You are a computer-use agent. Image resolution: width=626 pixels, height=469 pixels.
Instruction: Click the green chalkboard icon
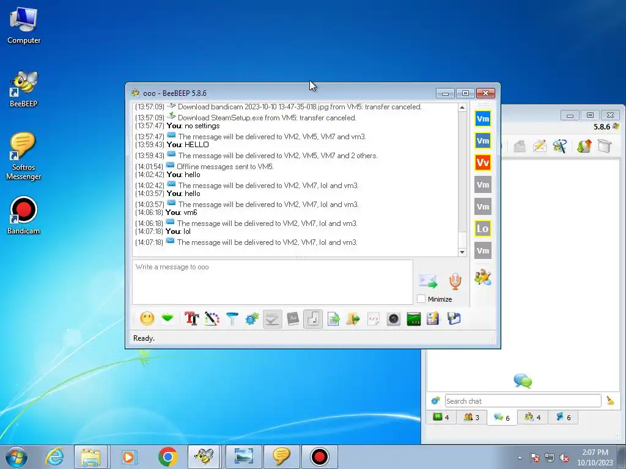(x=414, y=319)
